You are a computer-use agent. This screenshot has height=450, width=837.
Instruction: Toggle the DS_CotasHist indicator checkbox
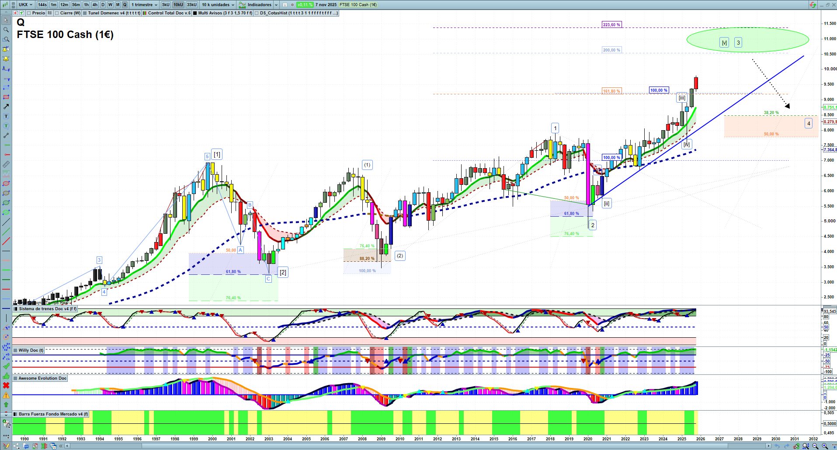pyautogui.click(x=257, y=13)
